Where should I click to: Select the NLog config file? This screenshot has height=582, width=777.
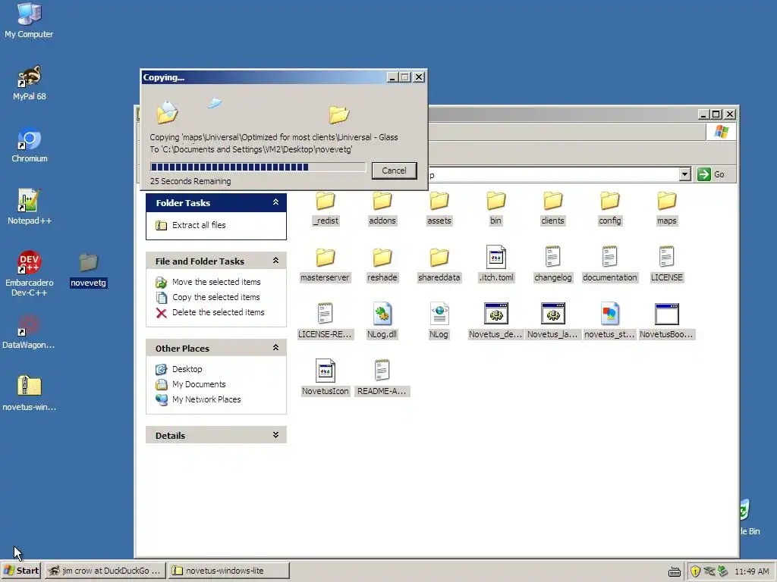click(x=439, y=321)
